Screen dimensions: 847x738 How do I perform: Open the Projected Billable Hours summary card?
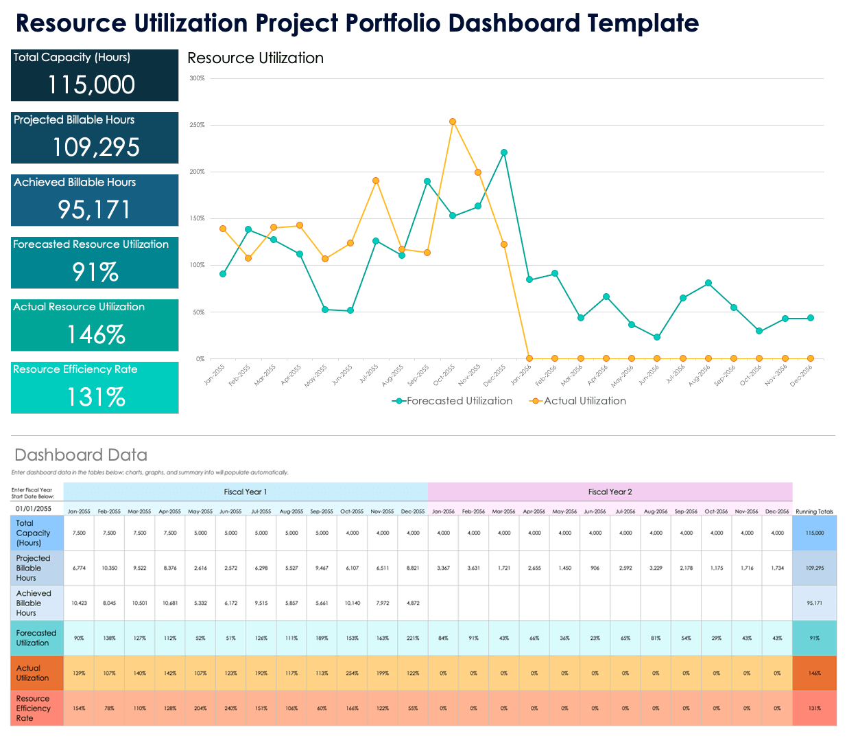(95, 137)
